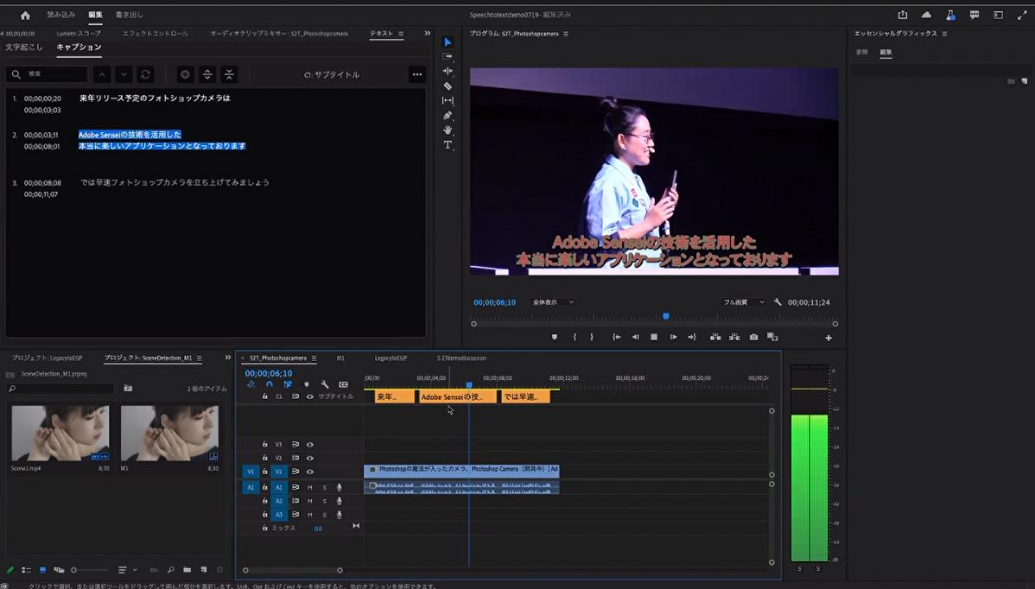Enable voice-over record on A3

pyautogui.click(x=340, y=515)
